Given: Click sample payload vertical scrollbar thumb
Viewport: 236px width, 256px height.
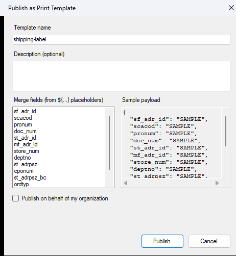Looking at the screenshot, I should 226,131.
